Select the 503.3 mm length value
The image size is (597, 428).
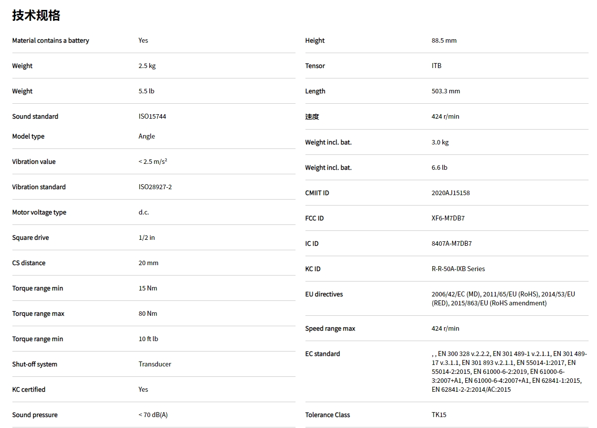pyautogui.click(x=446, y=91)
